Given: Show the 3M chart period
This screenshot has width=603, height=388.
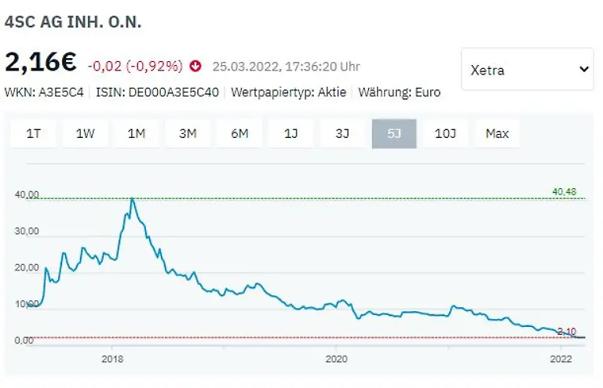Looking at the screenshot, I should click(188, 133).
